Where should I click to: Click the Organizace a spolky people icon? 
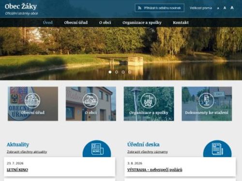(148, 101)
